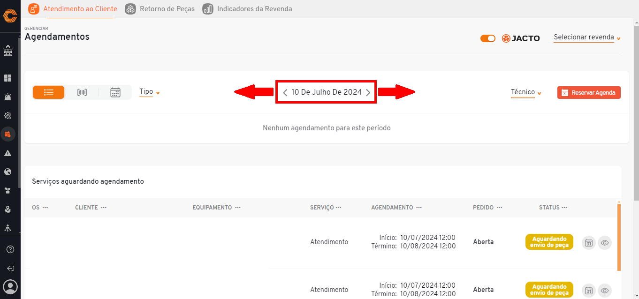Image resolution: width=639 pixels, height=299 pixels.
Task: Open the Tipo filter dropdown
Action: 150,92
